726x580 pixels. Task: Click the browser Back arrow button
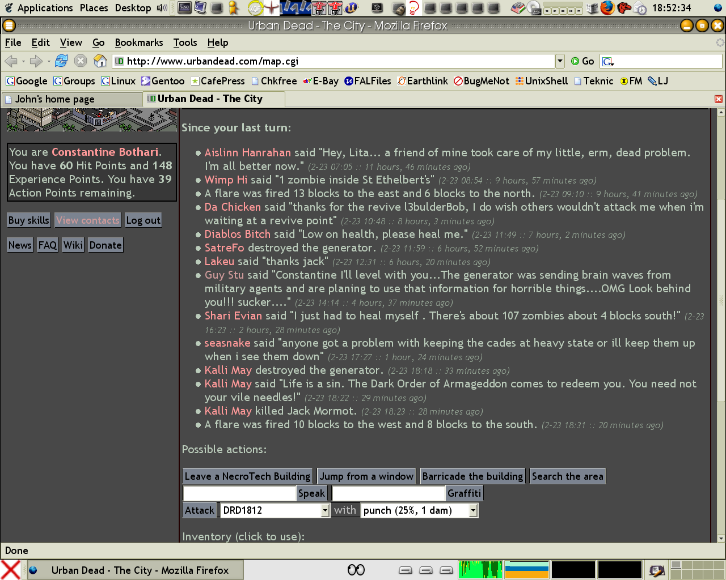(11, 61)
